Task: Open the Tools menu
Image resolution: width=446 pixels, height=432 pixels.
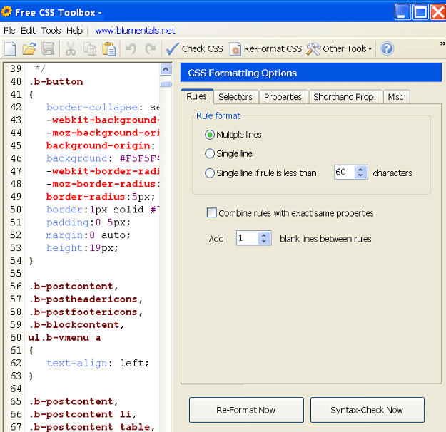Action: [x=51, y=31]
